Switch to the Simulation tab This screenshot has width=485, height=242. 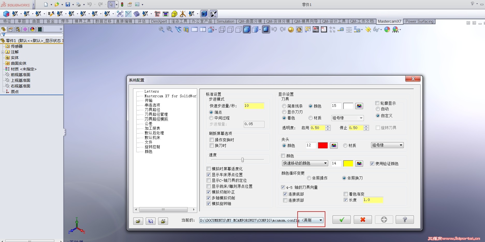click(x=225, y=21)
